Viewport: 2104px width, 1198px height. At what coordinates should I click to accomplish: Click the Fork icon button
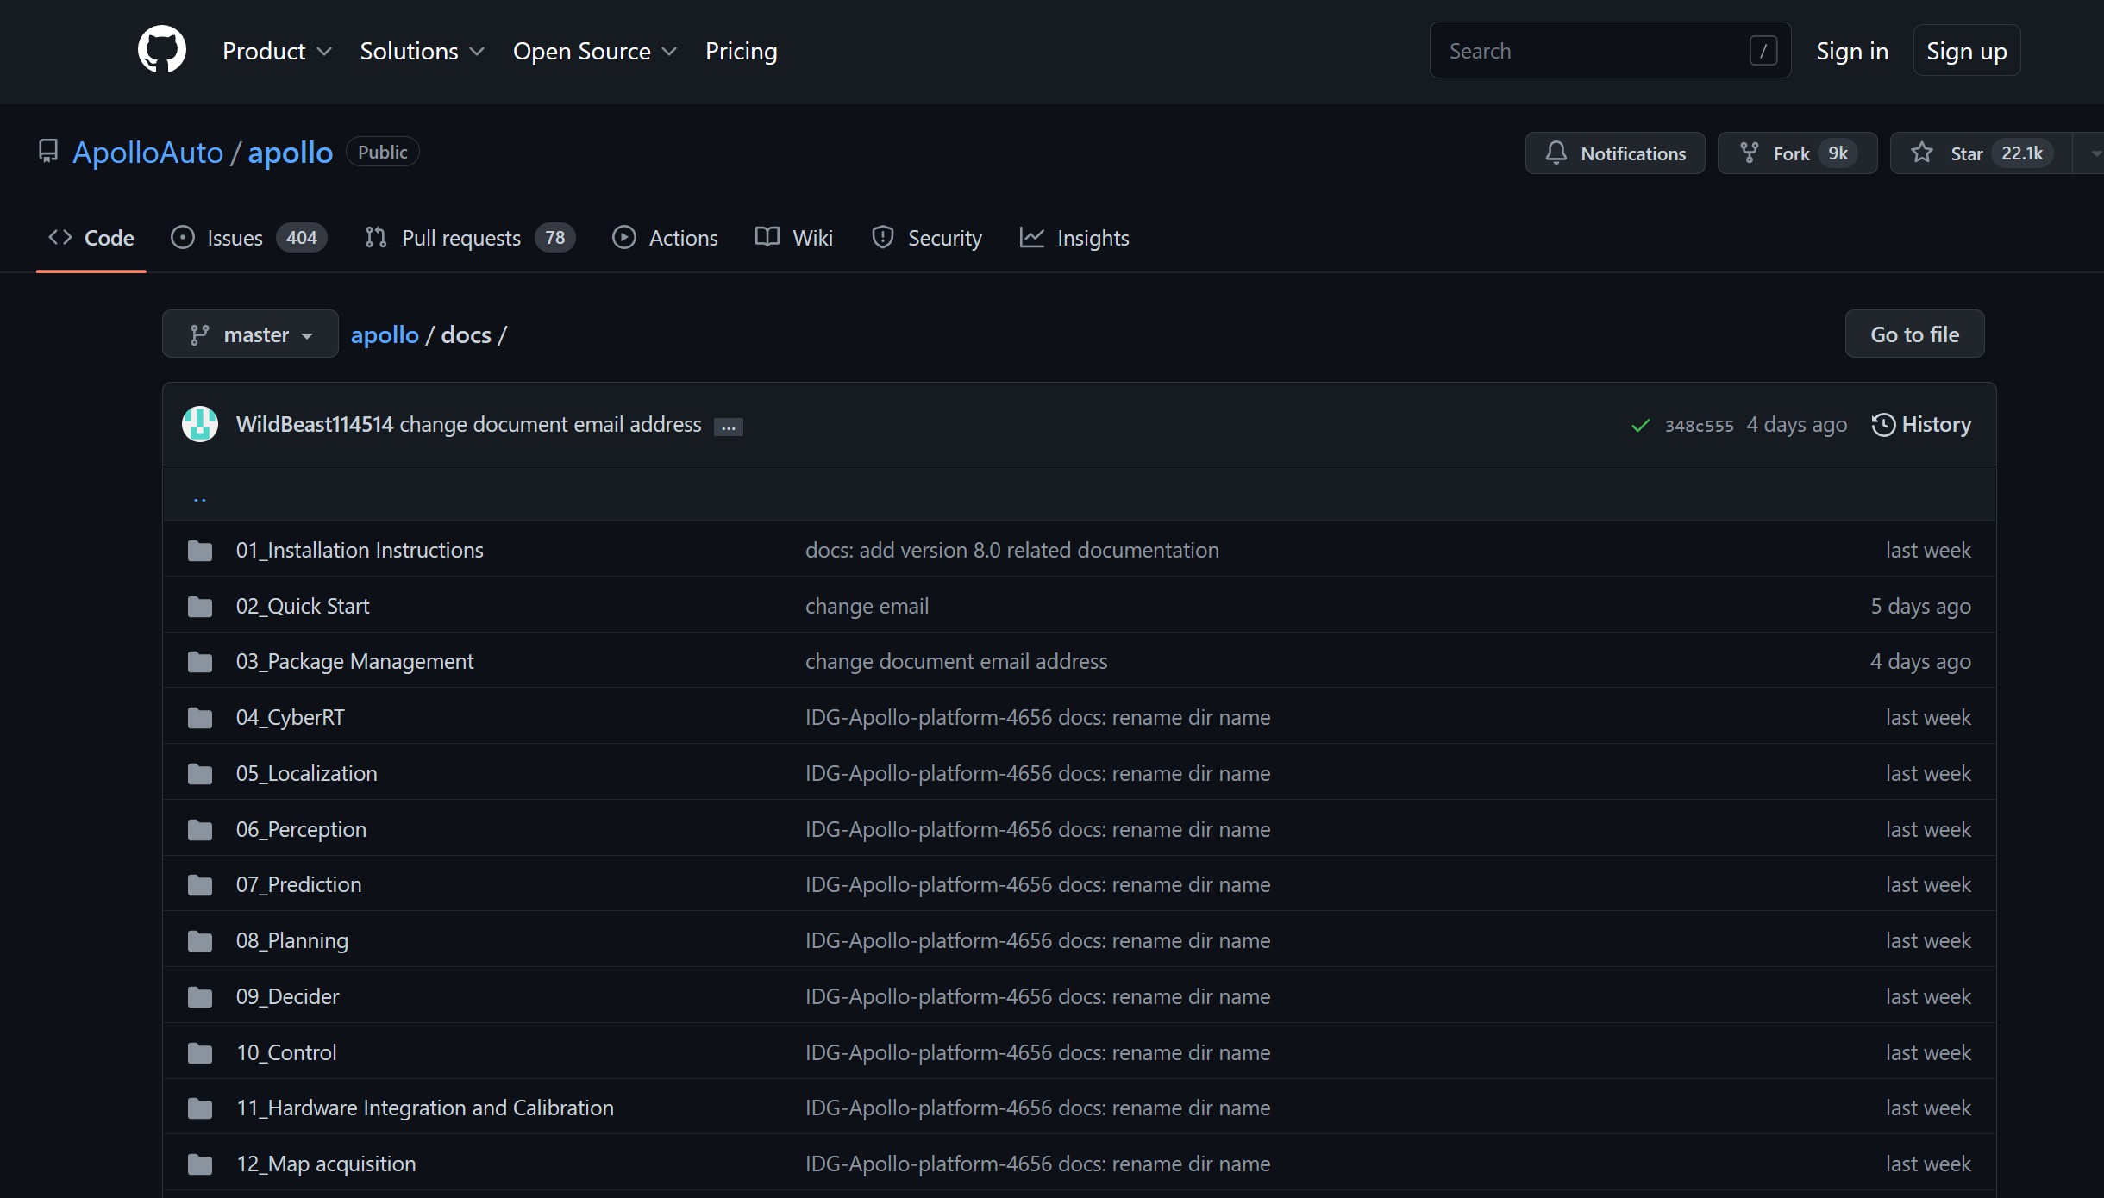coord(1749,153)
